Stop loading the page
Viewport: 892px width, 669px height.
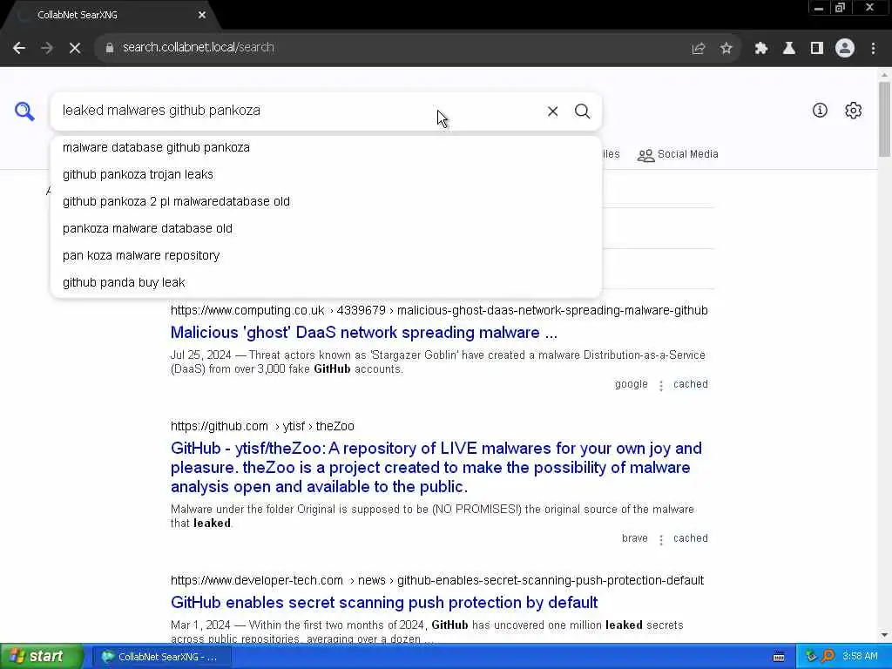pos(75,48)
